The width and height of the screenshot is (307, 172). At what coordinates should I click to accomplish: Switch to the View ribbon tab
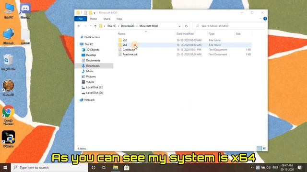119,19
